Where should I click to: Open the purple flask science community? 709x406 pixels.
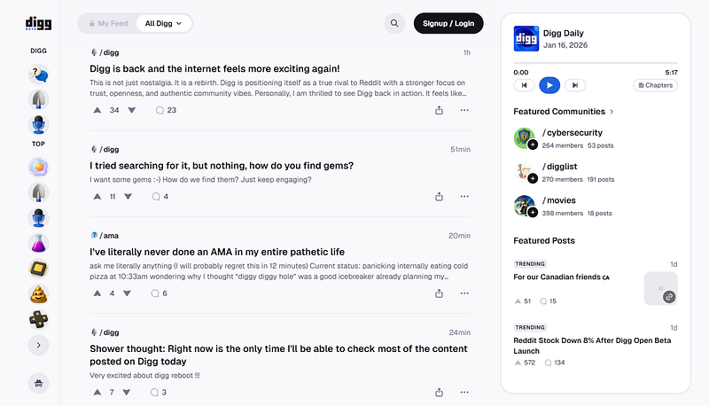tap(38, 244)
